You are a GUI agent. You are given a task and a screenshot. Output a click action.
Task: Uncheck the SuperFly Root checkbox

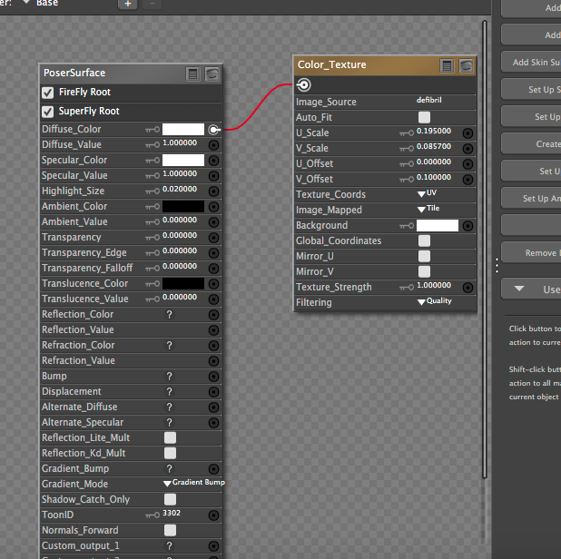point(48,112)
